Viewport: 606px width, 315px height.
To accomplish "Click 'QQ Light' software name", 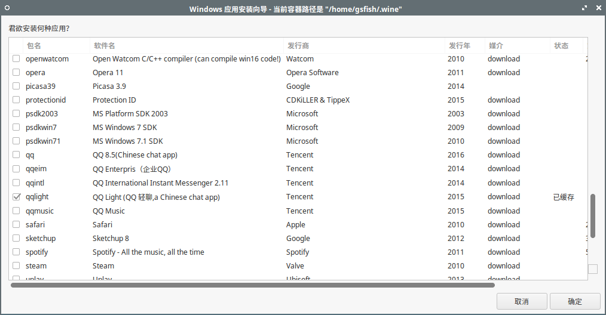I will point(156,197).
